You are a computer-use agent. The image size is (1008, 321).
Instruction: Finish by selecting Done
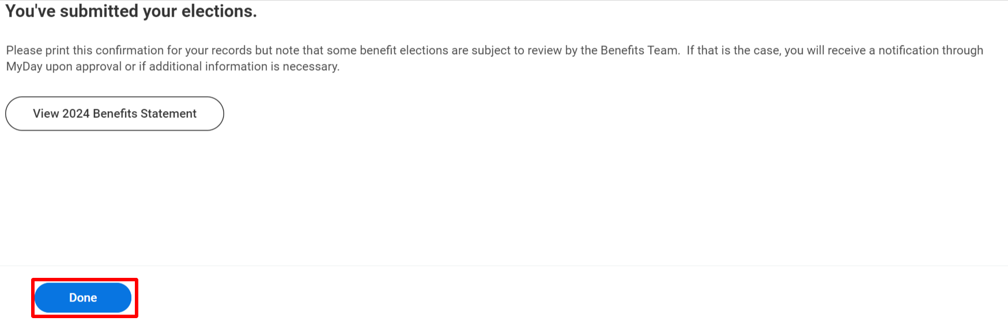pos(83,297)
